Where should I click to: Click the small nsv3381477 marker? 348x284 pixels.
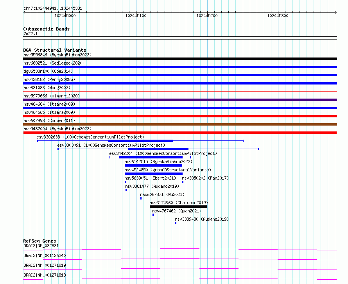[x=126, y=190]
